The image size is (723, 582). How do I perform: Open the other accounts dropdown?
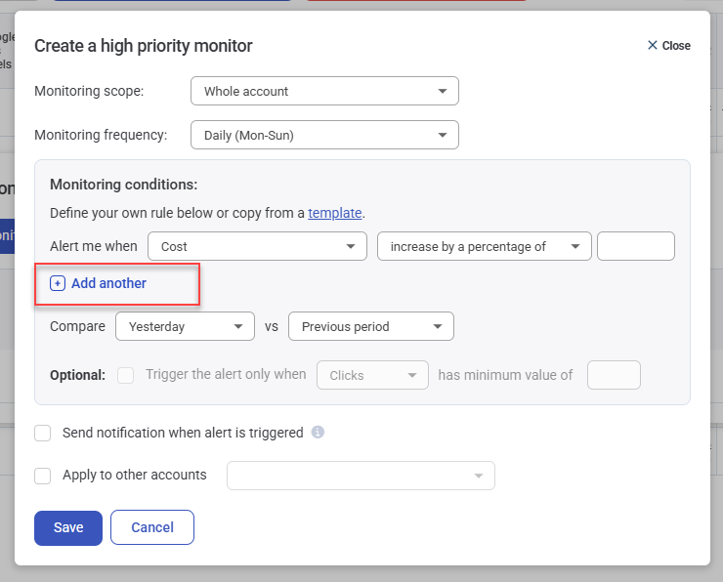(361, 476)
